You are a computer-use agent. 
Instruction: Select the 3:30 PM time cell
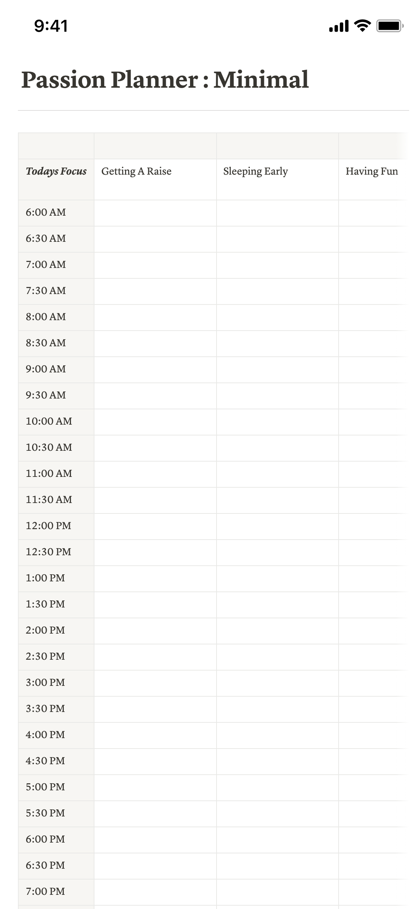tap(45, 709)
